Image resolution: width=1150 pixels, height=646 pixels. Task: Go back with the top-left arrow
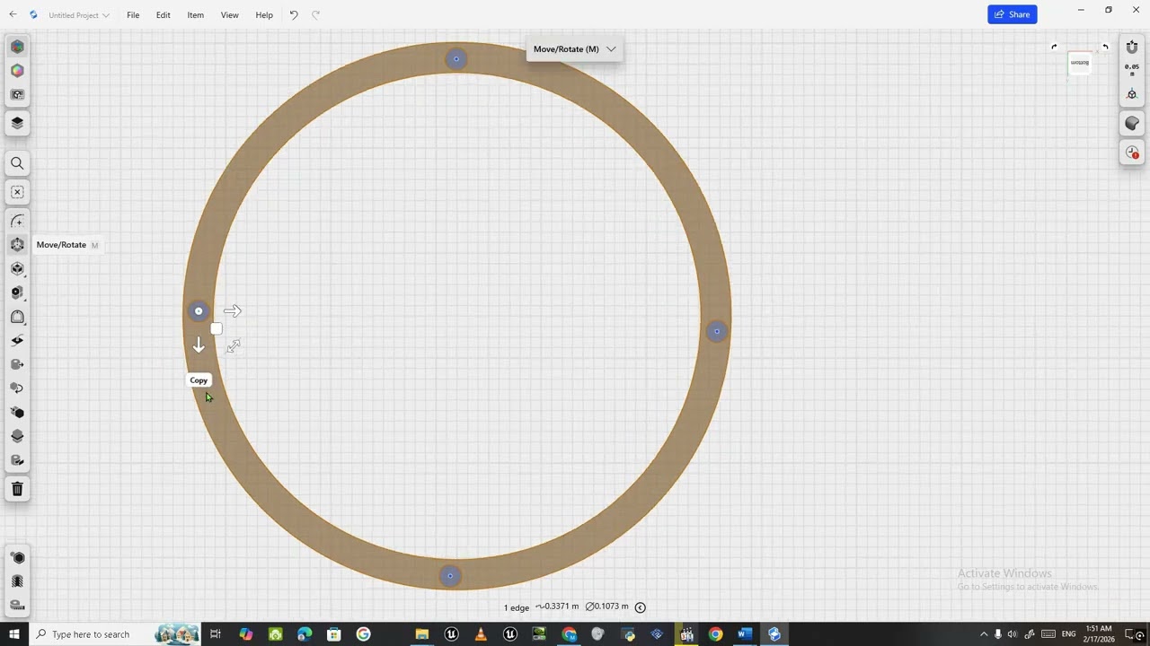pyautogui.click(x=13, y=15)
